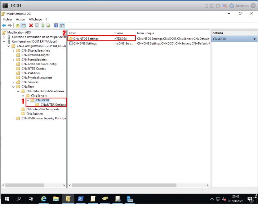258x204 pixels.
Task: Select CN=Partitions in the tree
Action: (x=31, y=73)
